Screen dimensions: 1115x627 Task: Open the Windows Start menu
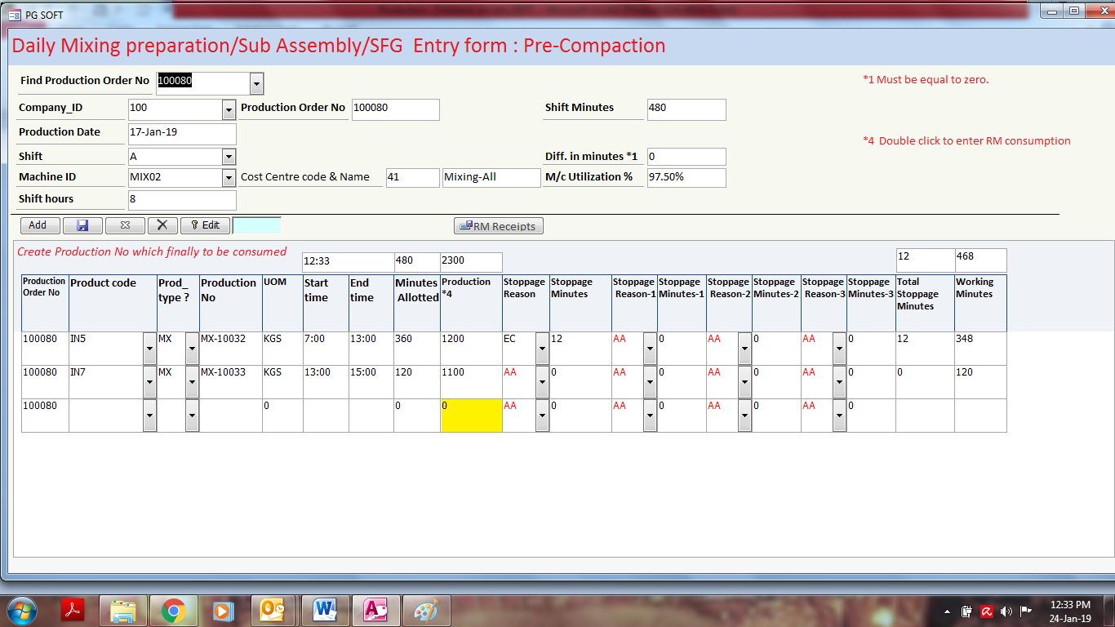pos(22,611)
